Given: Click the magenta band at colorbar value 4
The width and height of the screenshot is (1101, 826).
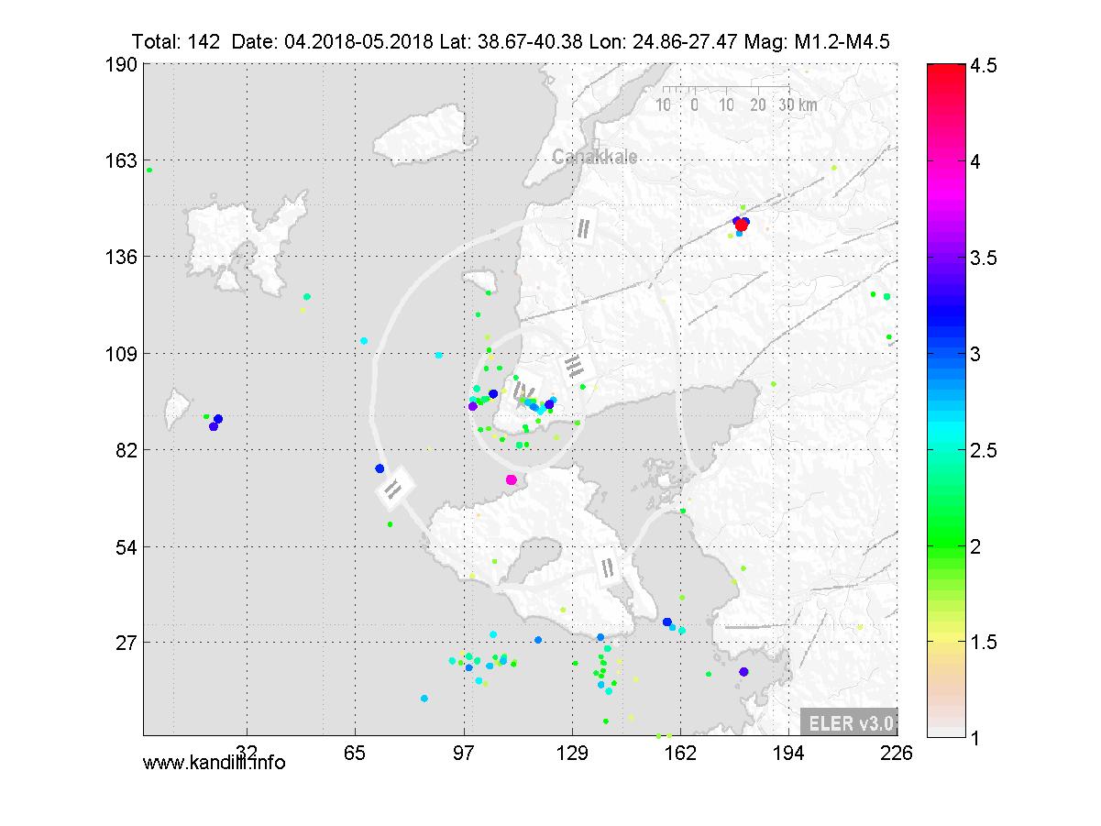Looking at the screenshot, I should [947, 161].
